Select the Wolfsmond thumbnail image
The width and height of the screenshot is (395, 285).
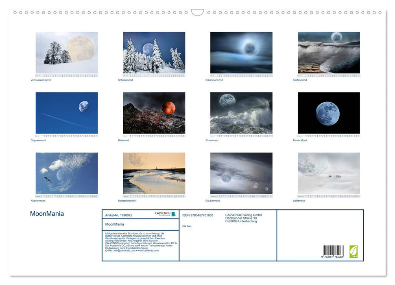(330, 173)
